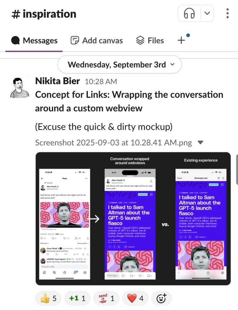Start a huddle with the headphones icon
Screen dimensions: 238x310
pyautogui.click(x=189, y=13)
